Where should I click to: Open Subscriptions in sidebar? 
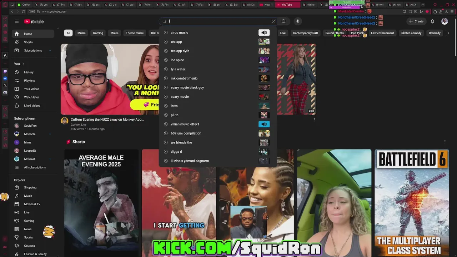[32, 50]
